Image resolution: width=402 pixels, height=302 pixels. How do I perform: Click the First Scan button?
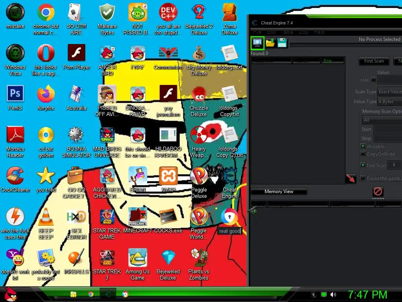374,61
